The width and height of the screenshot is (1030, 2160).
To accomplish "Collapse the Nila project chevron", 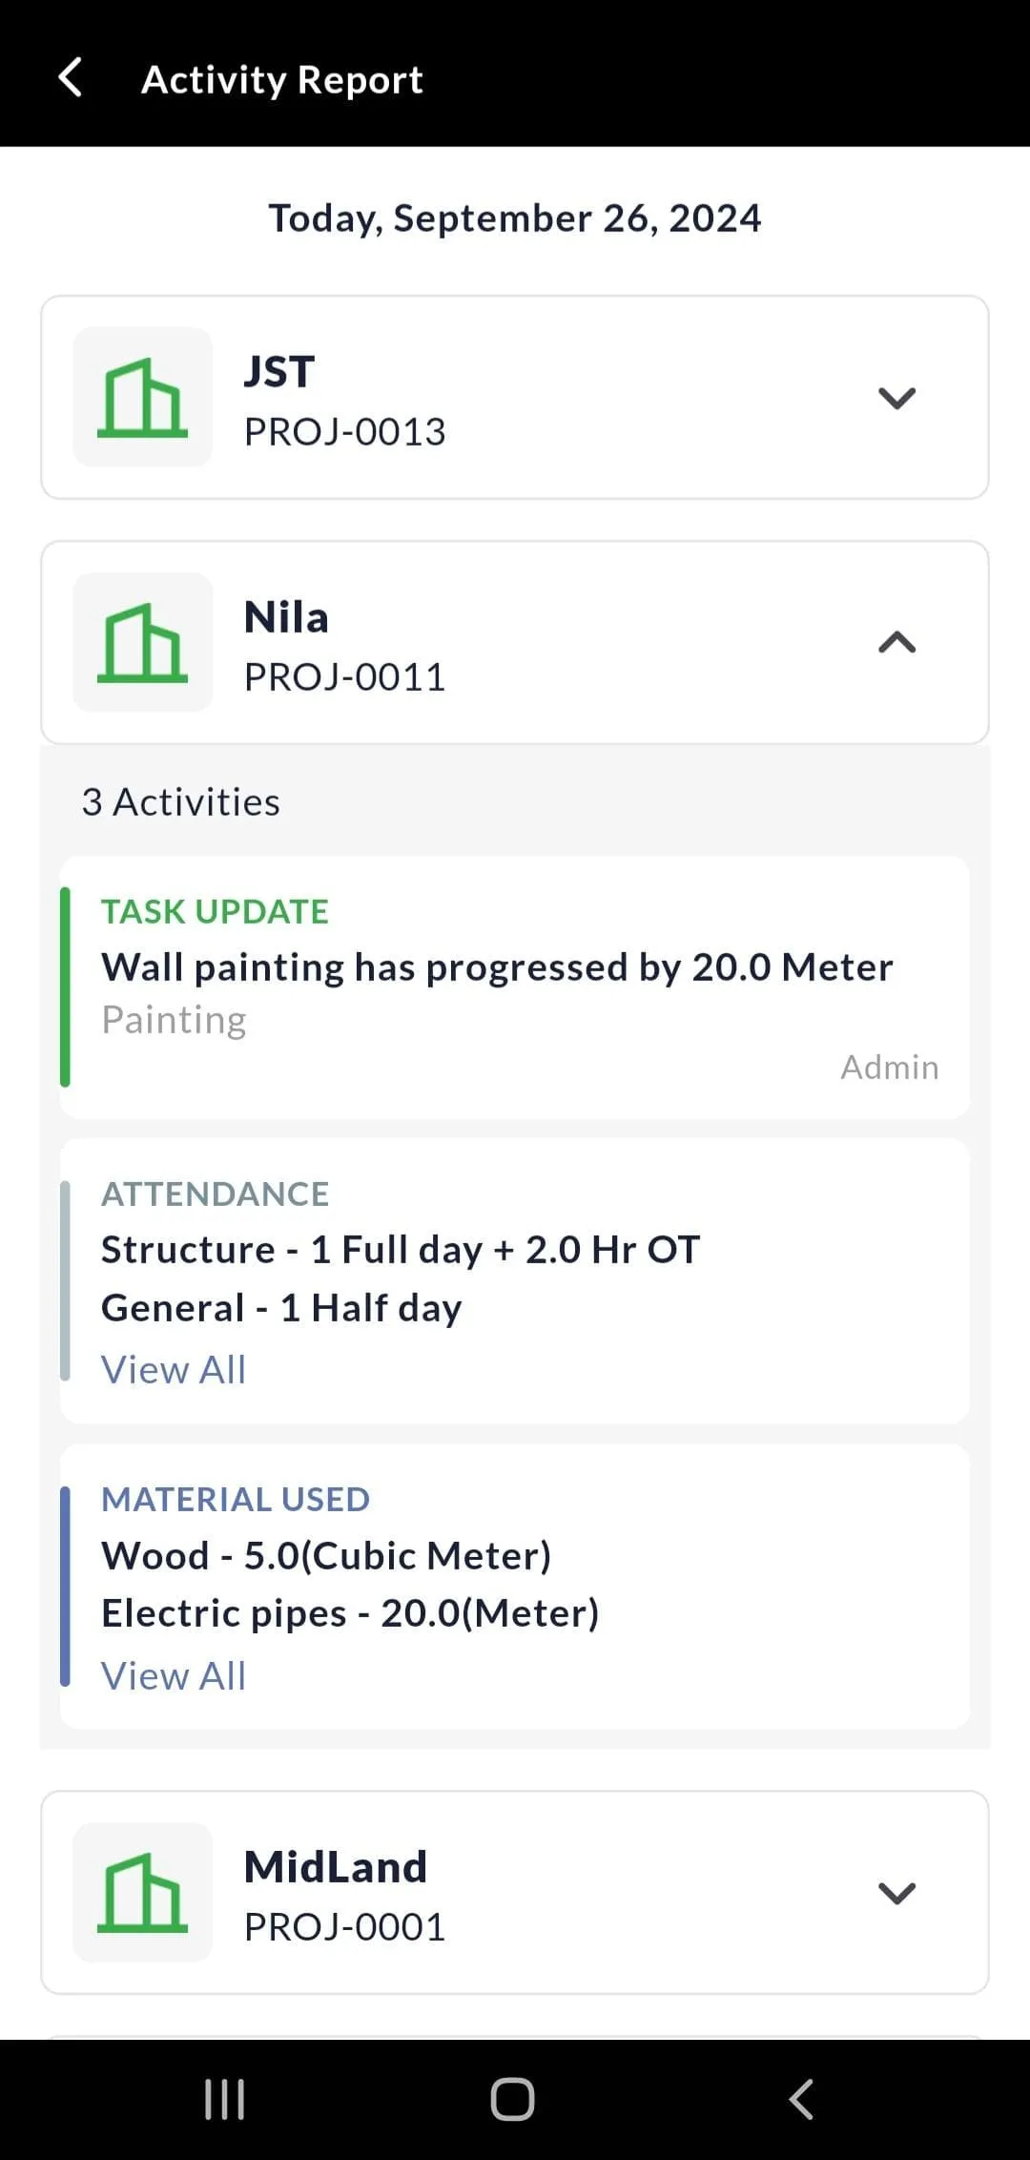I will click(x=896, y=643).
